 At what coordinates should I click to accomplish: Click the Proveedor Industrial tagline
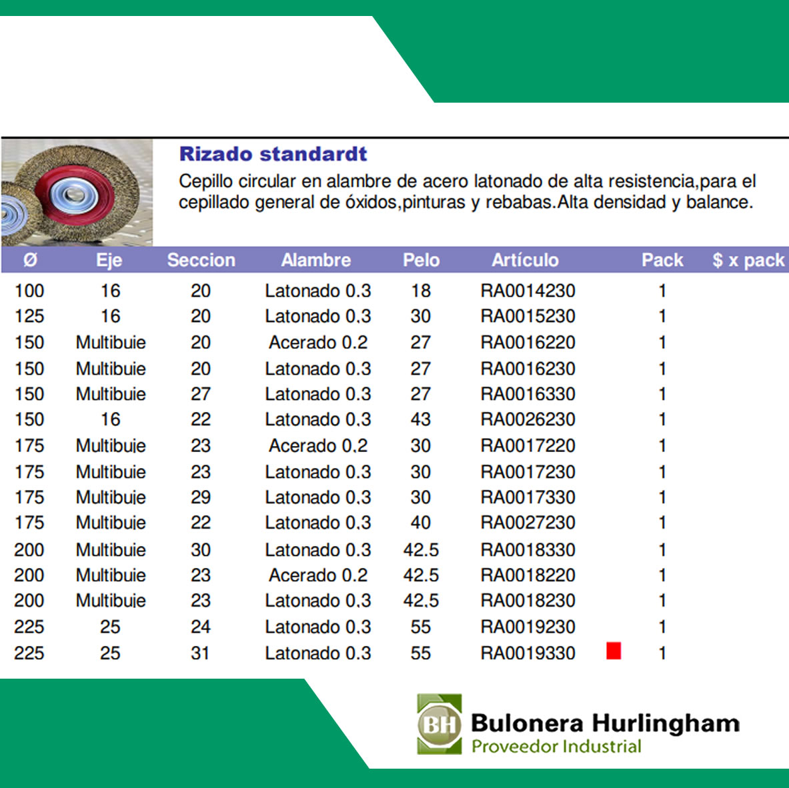(x=556, y=747)
